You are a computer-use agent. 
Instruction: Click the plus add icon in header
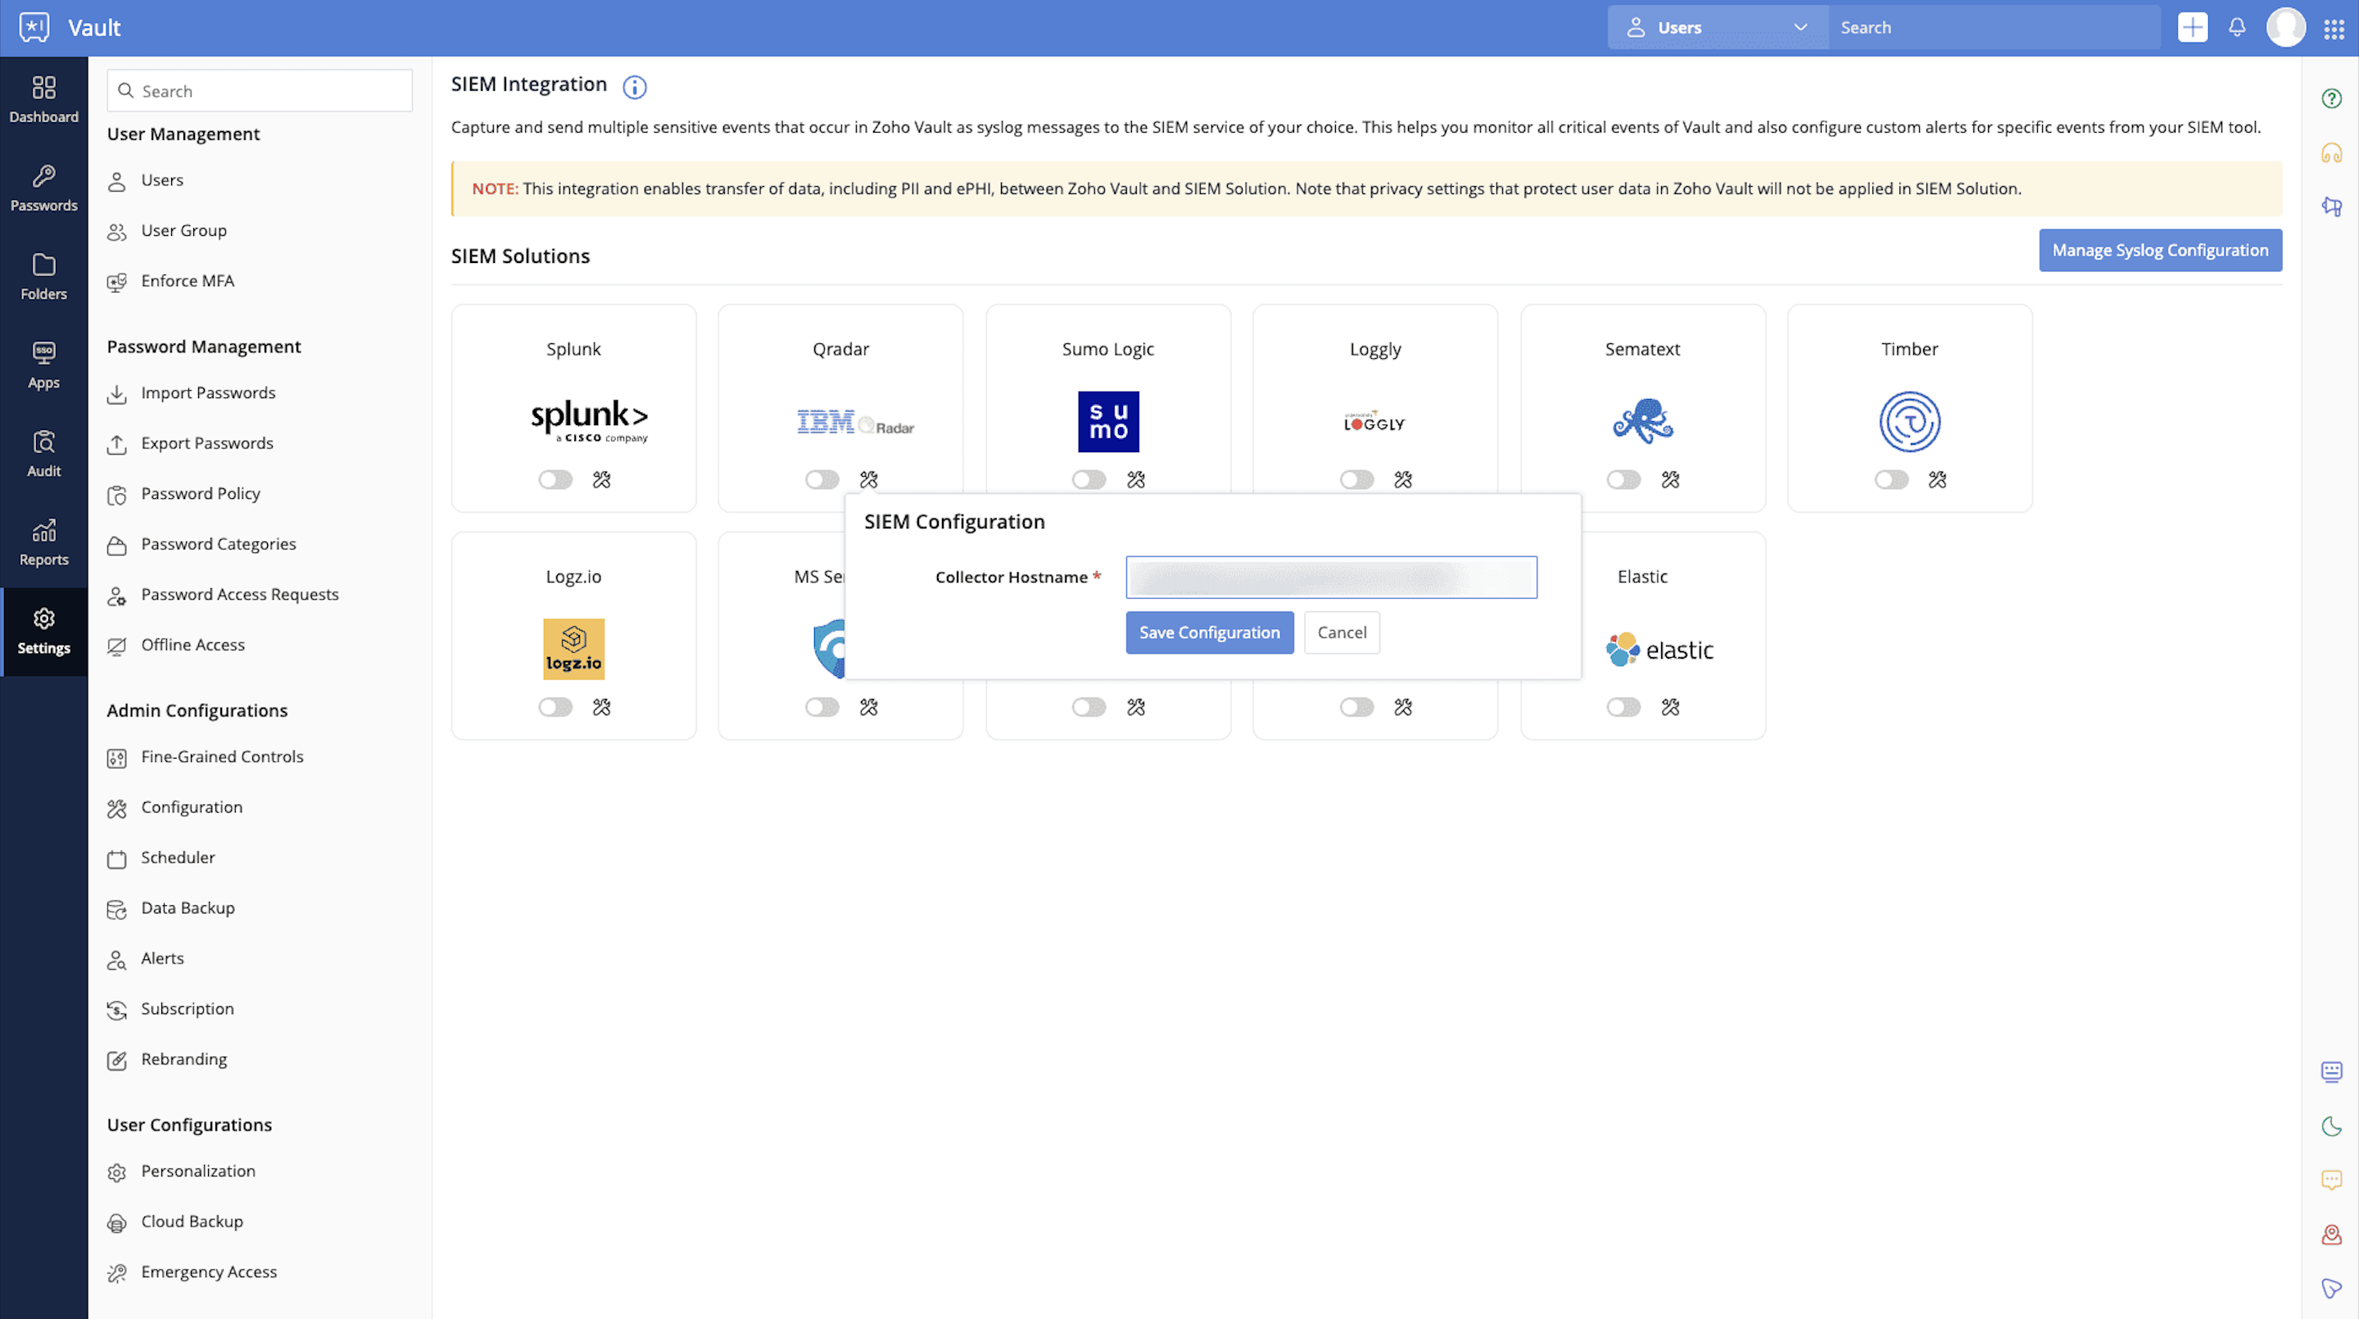(x=2193, y=28)
